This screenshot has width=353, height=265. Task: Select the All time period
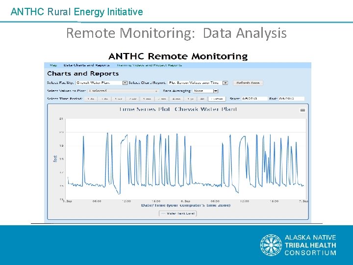tap(202, 99)
